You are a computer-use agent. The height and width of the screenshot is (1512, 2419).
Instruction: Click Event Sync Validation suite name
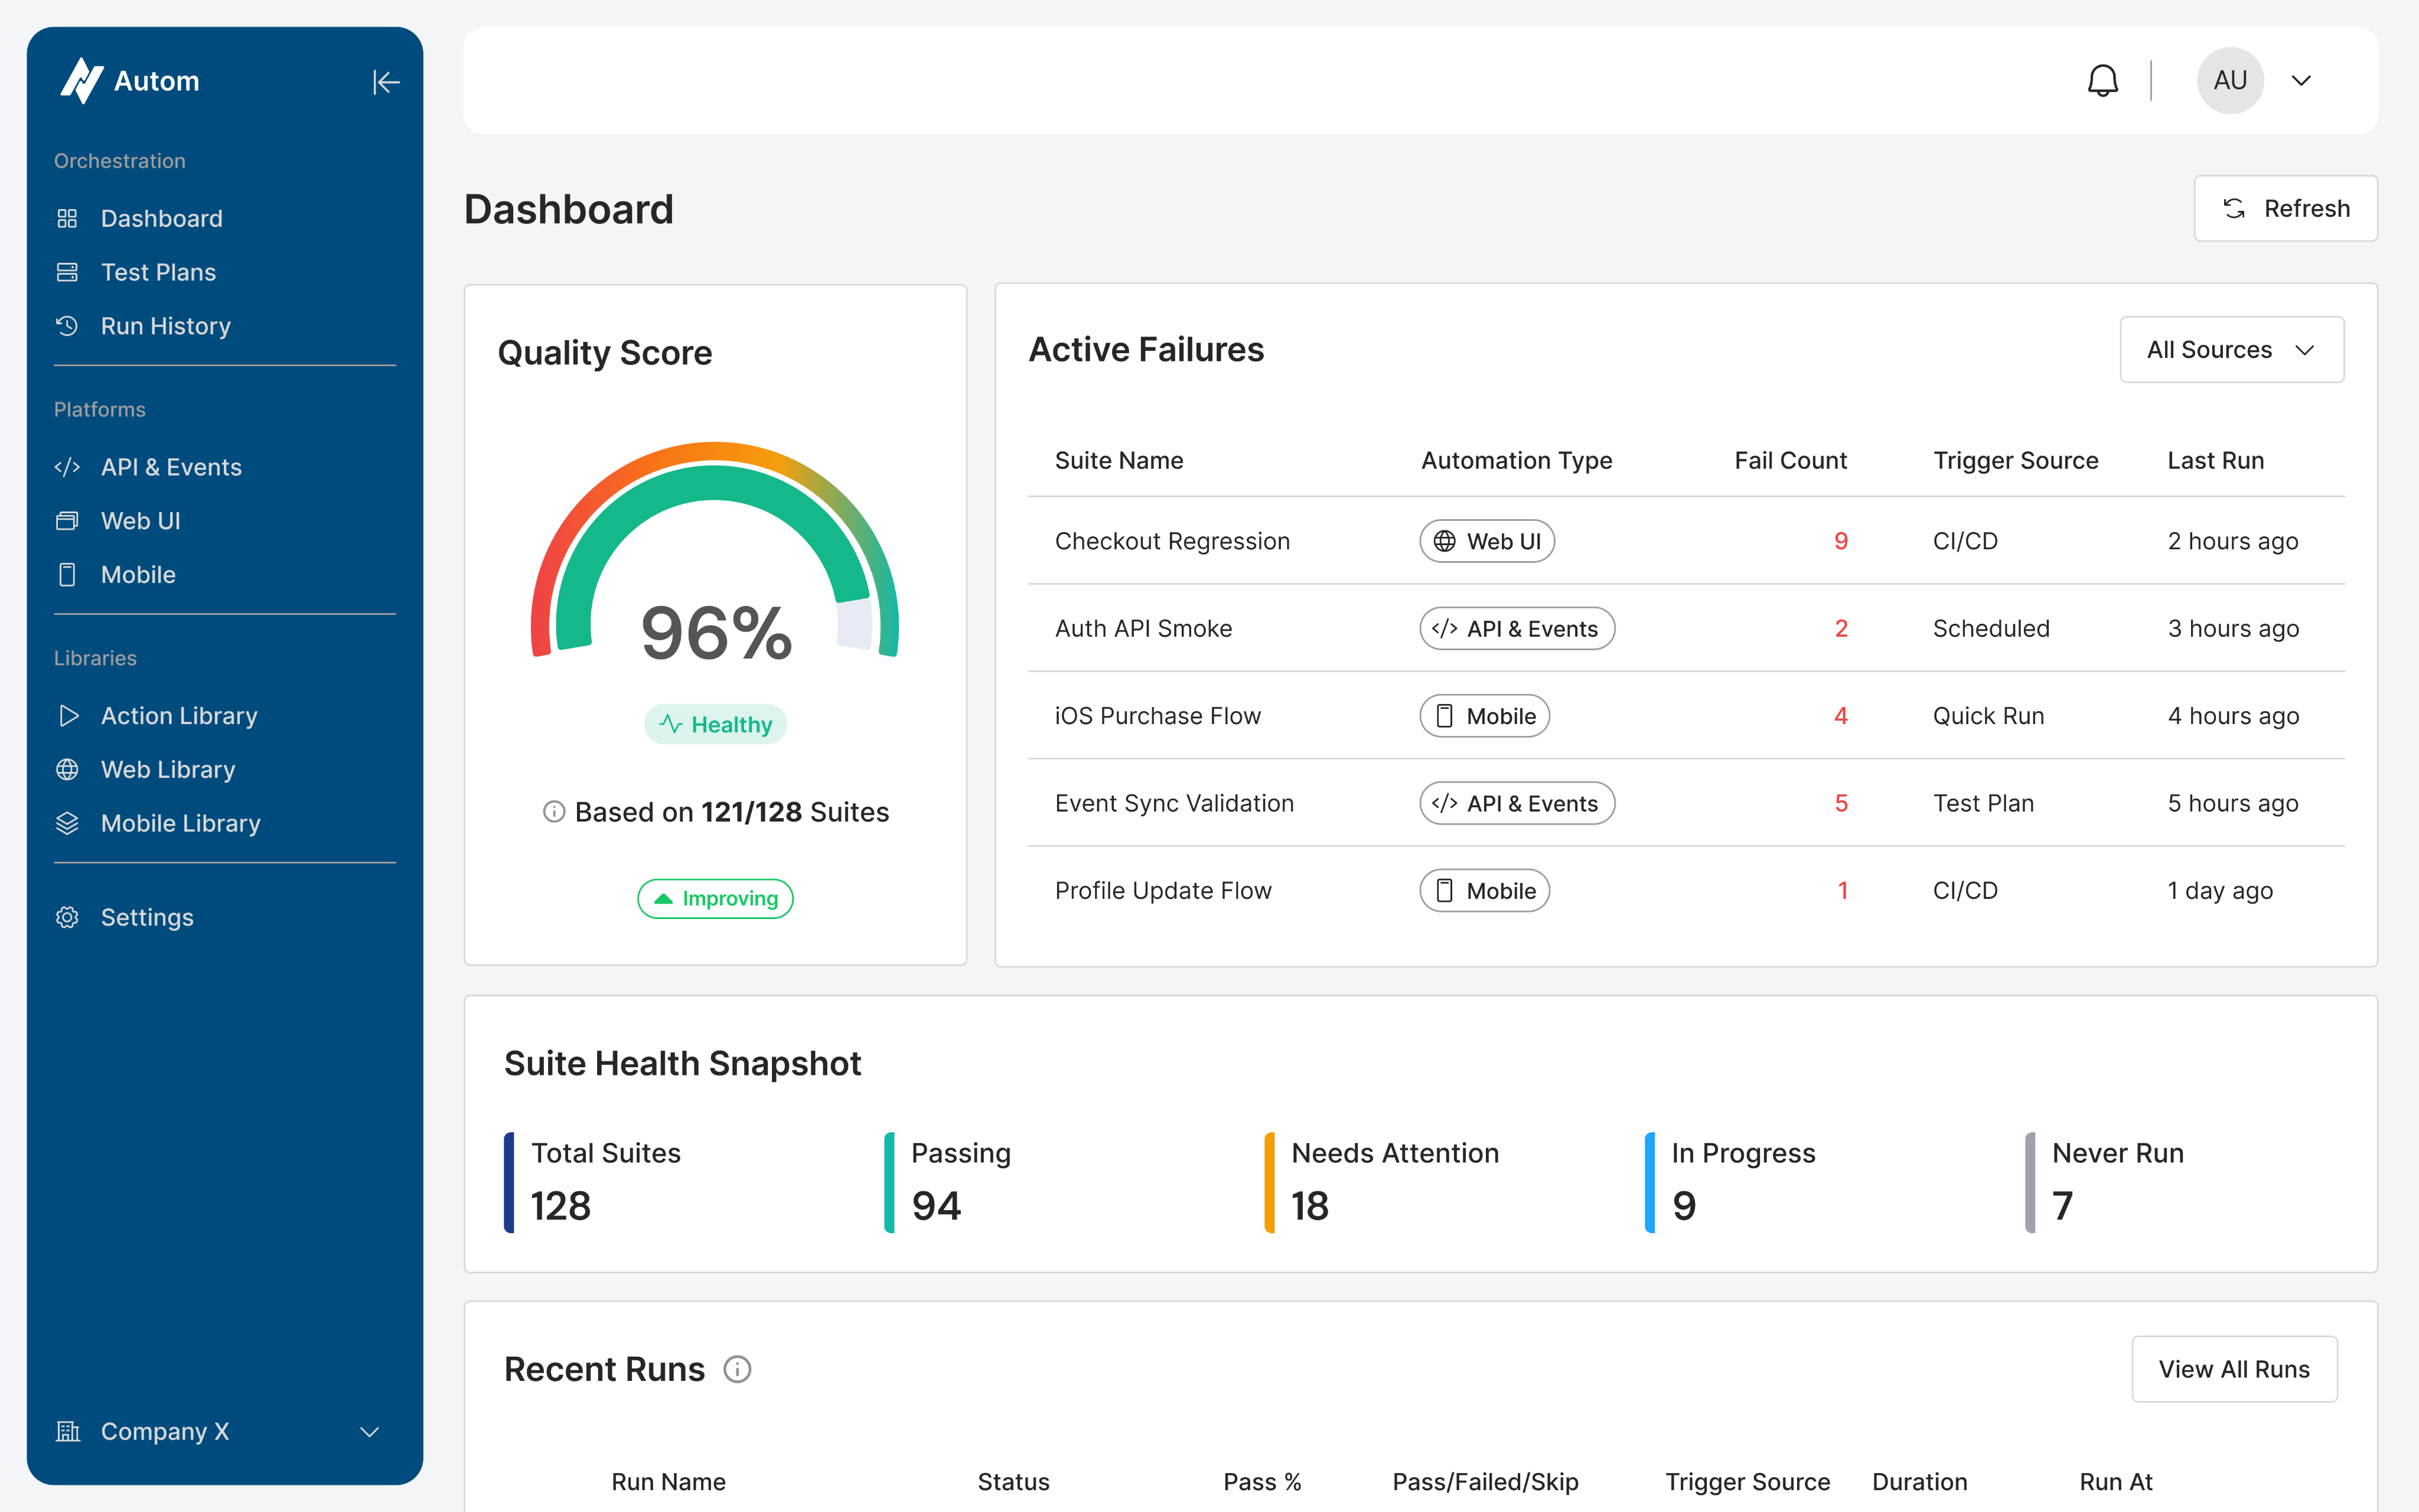[x=1175, y=803]
